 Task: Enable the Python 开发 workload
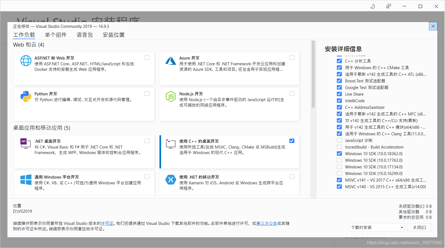(x=147, y=93)
